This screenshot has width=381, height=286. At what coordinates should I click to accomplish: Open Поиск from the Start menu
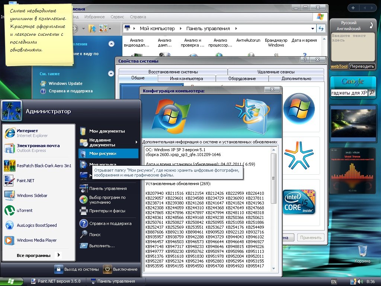click(x=108, y=235)
